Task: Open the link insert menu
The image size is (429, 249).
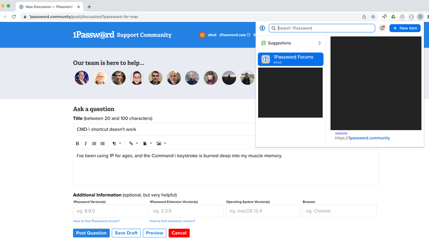Action: coord(133,143)
